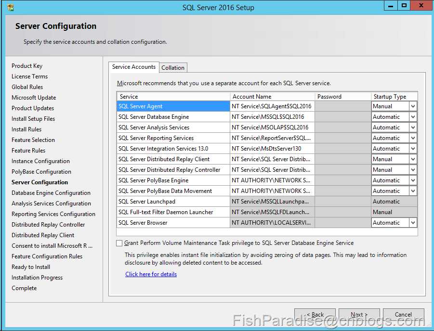
Task: Click the Back button
Action: (315, 315)
